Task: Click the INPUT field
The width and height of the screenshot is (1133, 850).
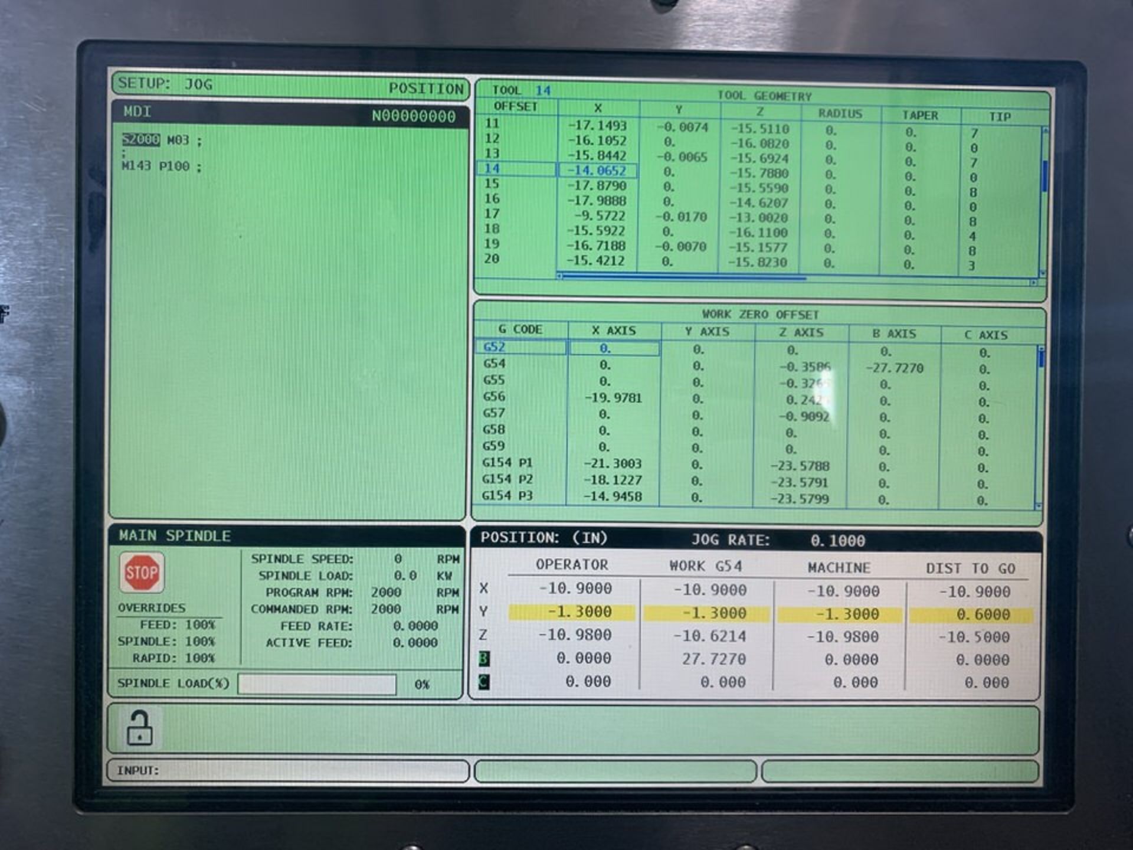Action: click(x=288, y=771)
